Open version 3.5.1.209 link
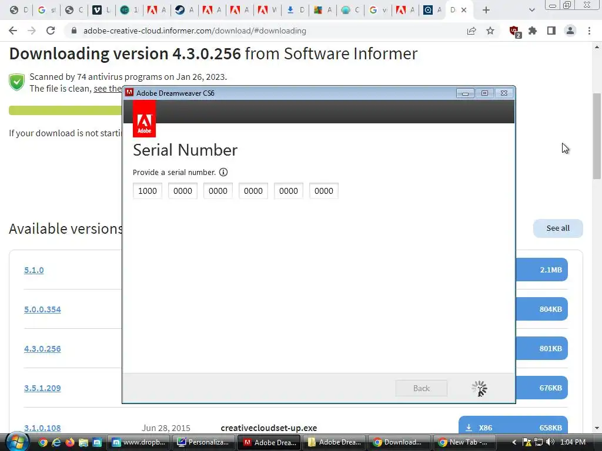602x451 pixels. coord(42,388)
